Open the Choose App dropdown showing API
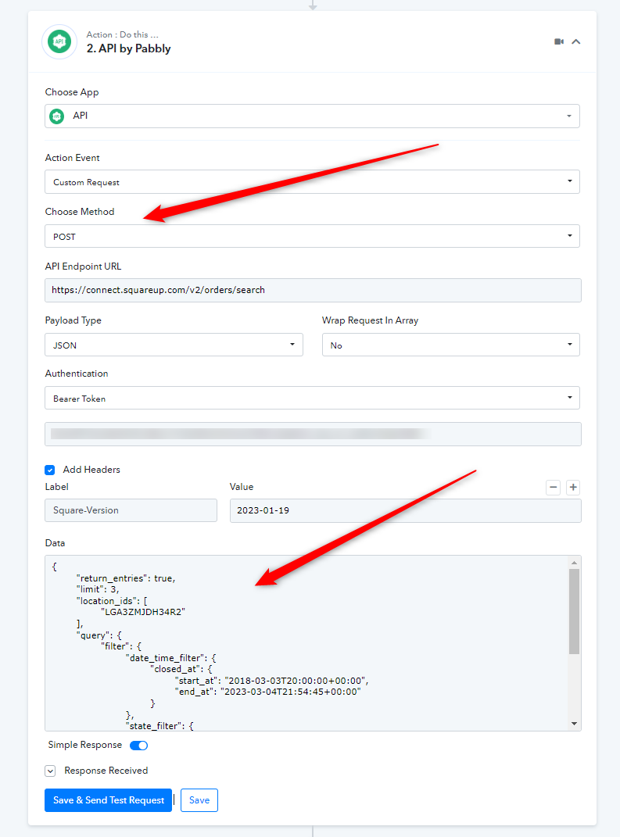Screen dimensions: 620x837 (313, 116)
